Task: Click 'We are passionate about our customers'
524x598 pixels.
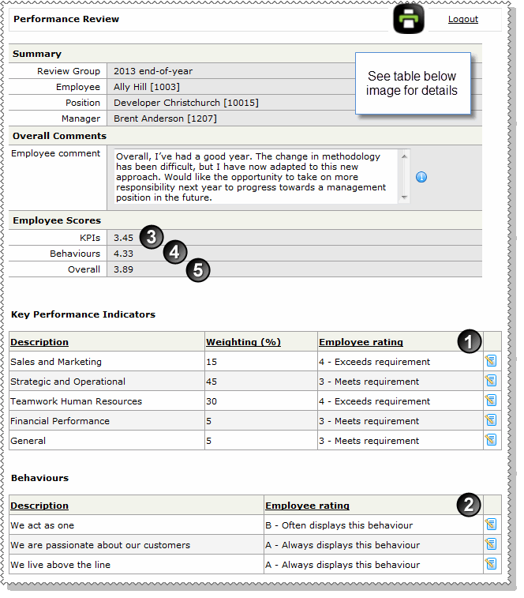Action: pos(100,545)
